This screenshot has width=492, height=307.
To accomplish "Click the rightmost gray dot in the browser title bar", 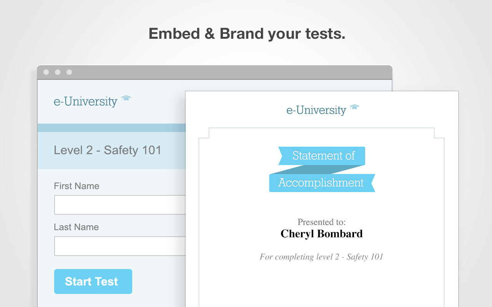I will (x=69, y=72).
